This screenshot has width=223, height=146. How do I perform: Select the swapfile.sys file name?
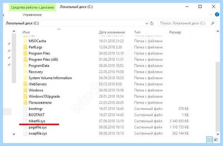click(38, 133)
